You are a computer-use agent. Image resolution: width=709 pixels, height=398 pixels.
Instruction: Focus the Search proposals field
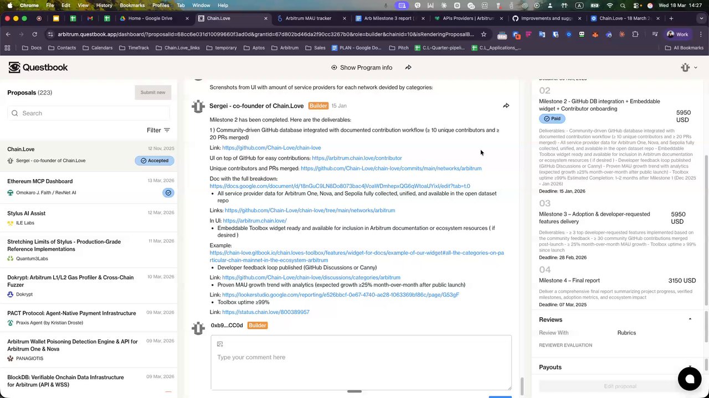pyautogui.click(x=89, y=113)
